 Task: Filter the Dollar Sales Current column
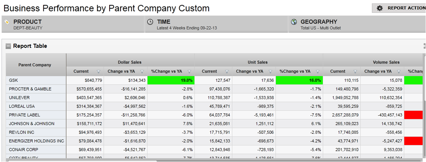pos(98,72)
